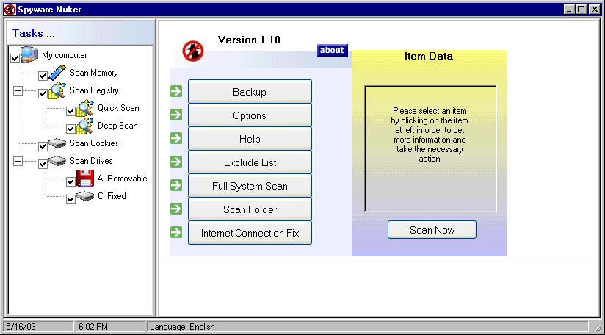
Task: Click the green arrow next to Help
Action: (176, 138)
